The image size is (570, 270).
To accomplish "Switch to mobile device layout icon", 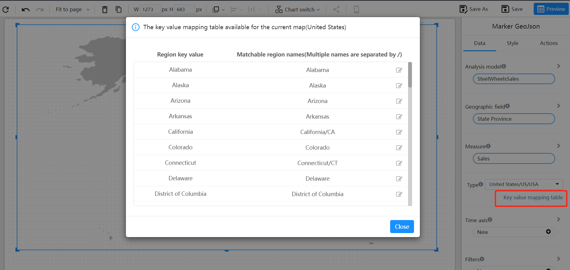I will (x=357, y=10).
